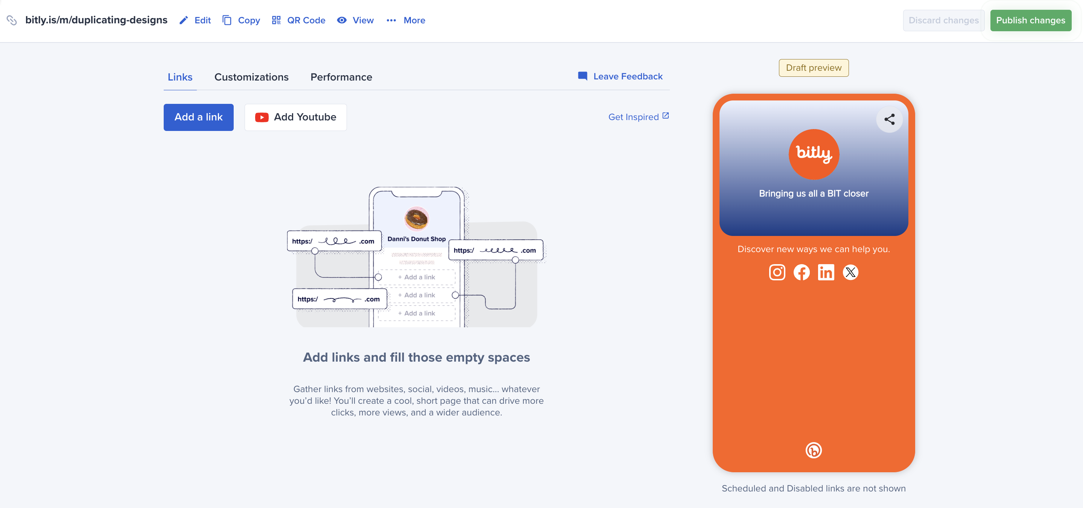Open the Customizations tab
1083x508 pixels.
click(x=251, y=77)
